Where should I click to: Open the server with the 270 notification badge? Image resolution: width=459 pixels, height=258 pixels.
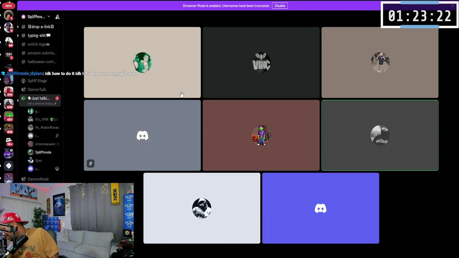[x=9, y=92]
